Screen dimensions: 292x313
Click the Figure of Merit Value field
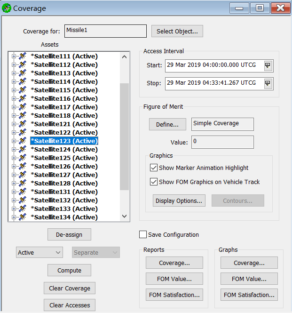click(x=222, y=142)
